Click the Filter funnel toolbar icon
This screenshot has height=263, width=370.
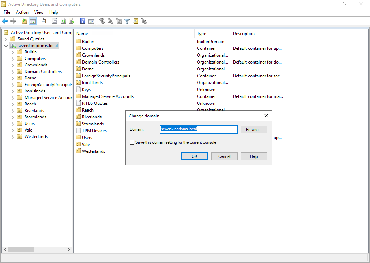127,21
